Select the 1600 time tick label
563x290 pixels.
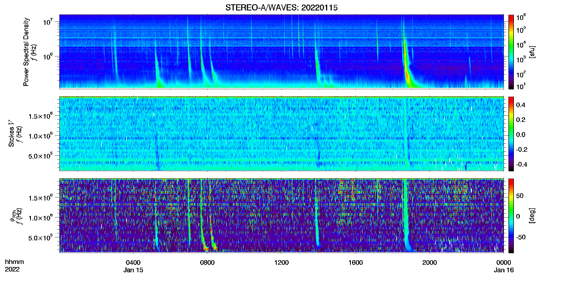coord(356,262)
